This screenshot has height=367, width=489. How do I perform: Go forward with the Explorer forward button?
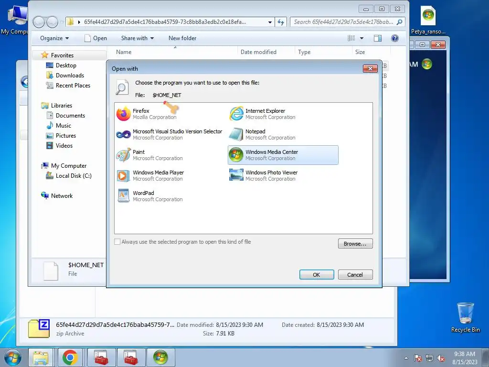click(x=52, y=22)
